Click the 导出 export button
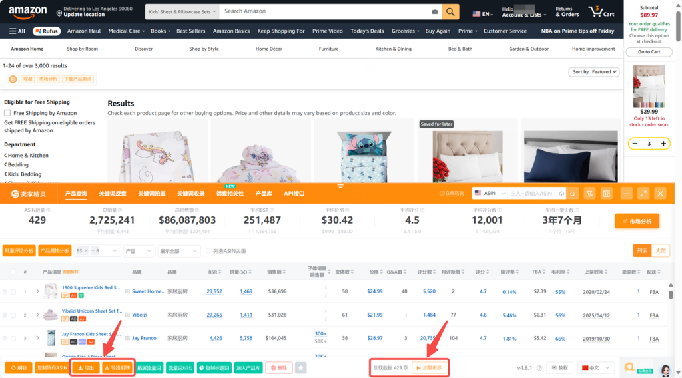Viewport: 682px width, 378px height. [85, 367]
